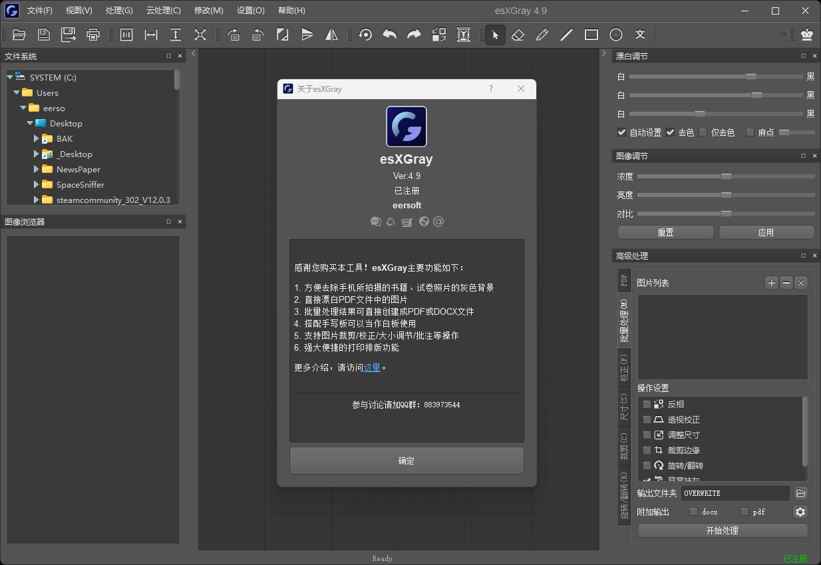
Task: Expand the BAK folder
Action: [37, 138]
